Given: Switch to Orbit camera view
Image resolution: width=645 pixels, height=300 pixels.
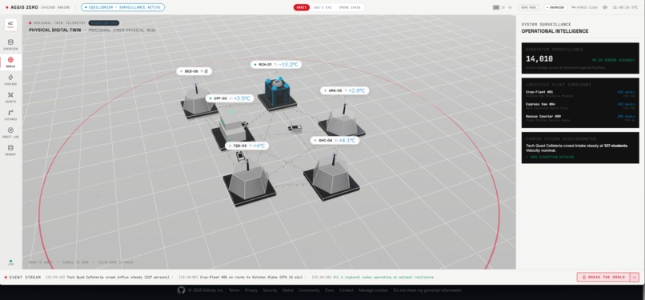Looking at the screenshot, I should pos(302,7).
